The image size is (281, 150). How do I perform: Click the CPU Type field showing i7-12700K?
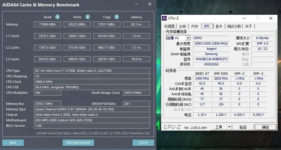pos(92,71)
